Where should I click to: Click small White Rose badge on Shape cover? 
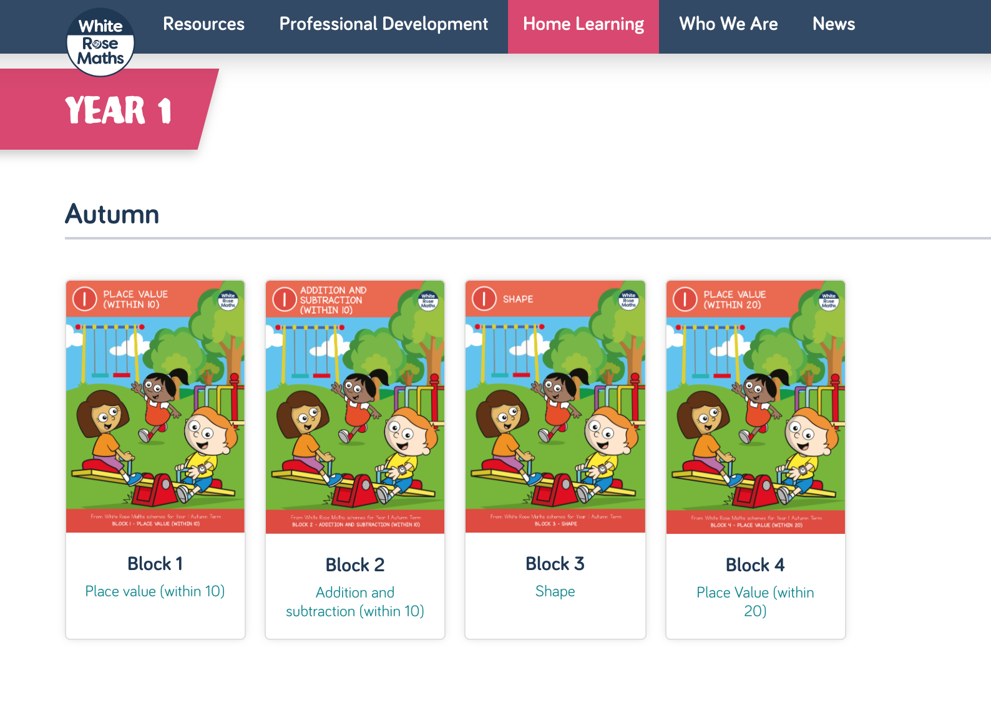pos(629,300)
